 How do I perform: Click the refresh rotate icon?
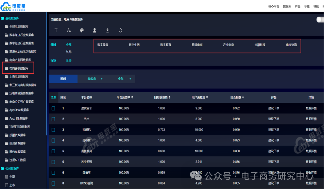(x=120, y=30)
